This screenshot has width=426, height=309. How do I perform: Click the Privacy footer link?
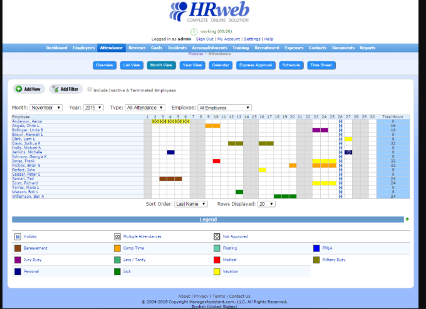201,296
